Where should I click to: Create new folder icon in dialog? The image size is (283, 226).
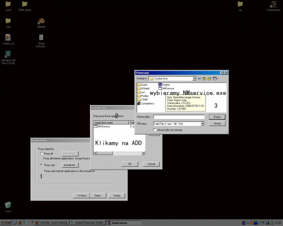pyautogui.click(x=209, y=79)
